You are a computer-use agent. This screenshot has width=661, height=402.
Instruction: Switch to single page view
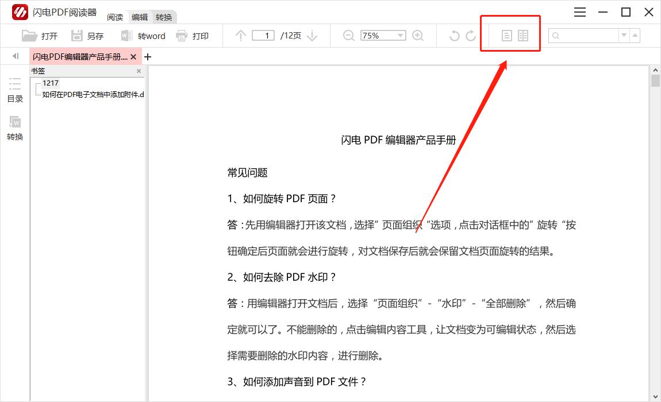pyautogui.click(x=506, y=36)
